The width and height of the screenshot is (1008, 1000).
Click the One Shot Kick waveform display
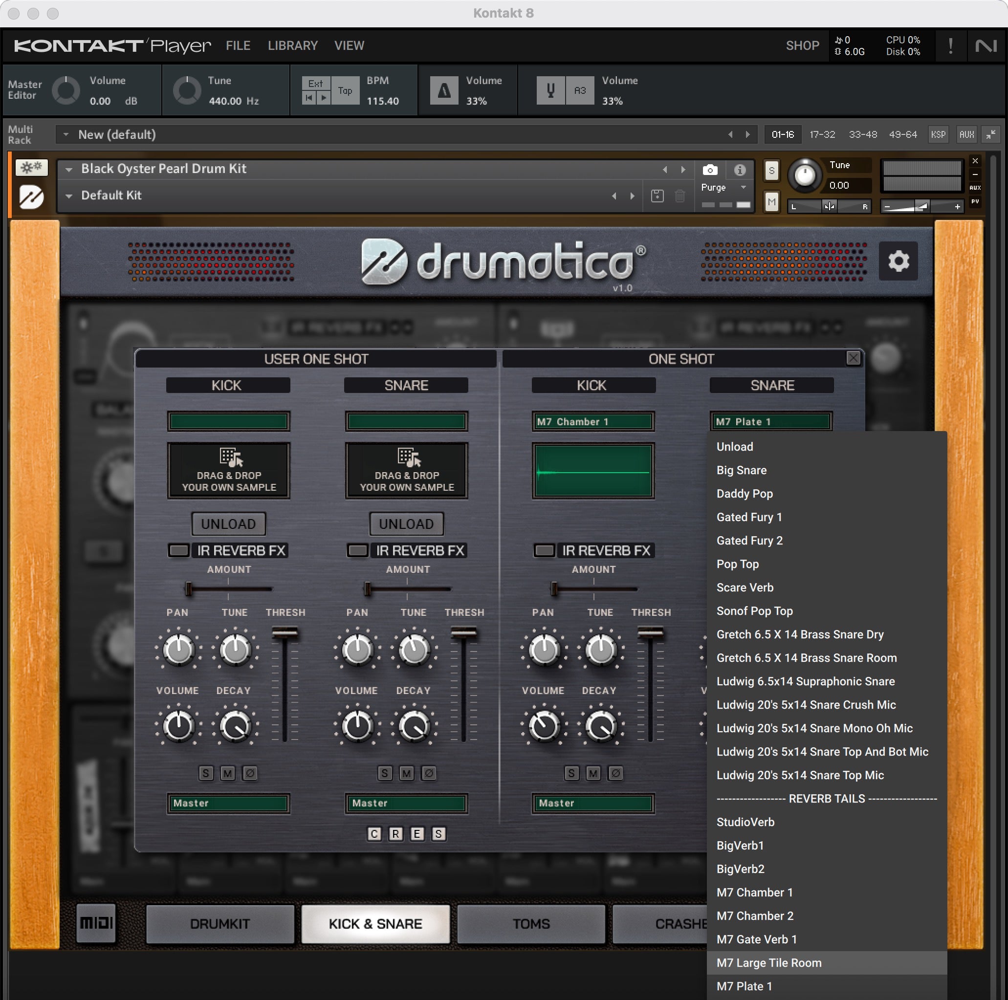[x=593, y=471]
